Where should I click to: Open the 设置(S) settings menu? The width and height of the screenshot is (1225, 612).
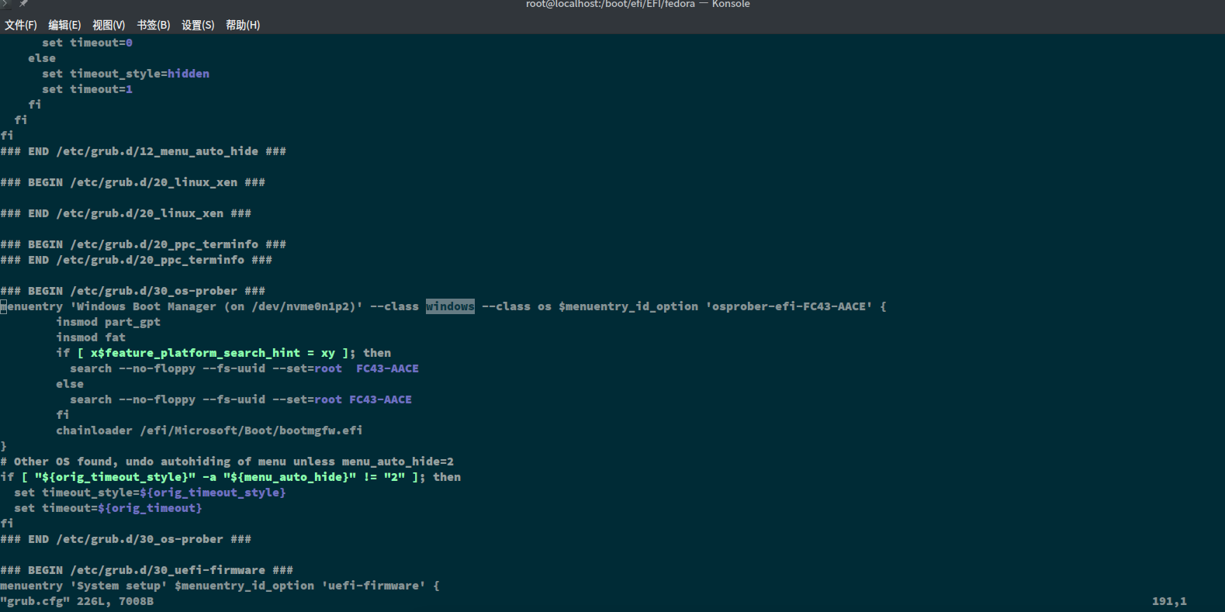[198, 25]
